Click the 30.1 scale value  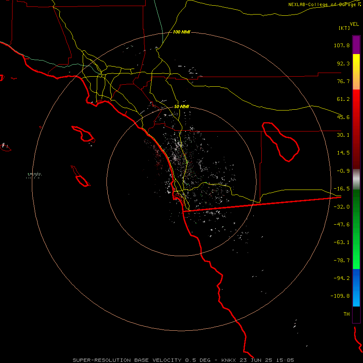click(x=343, y=135)
